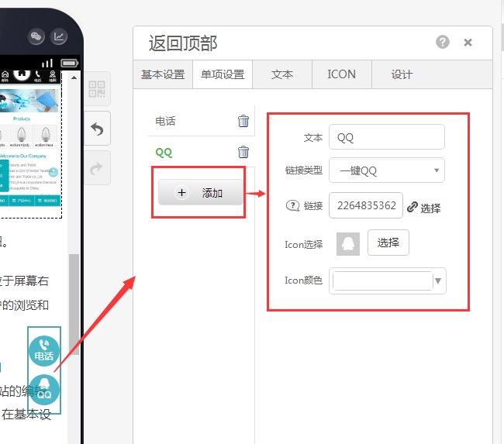This screenshot has height=444, width=504.
Task: Click the 电话 floating button in phone preview
Action: pyautogui.click(x=44, y=351)
